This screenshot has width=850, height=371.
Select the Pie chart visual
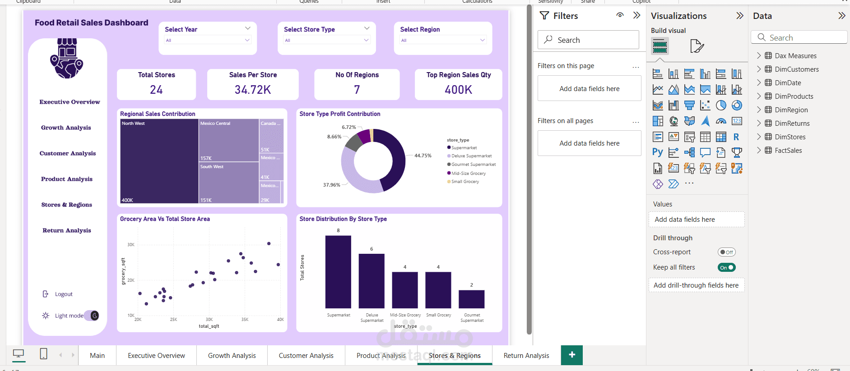[x=721, y=105]
